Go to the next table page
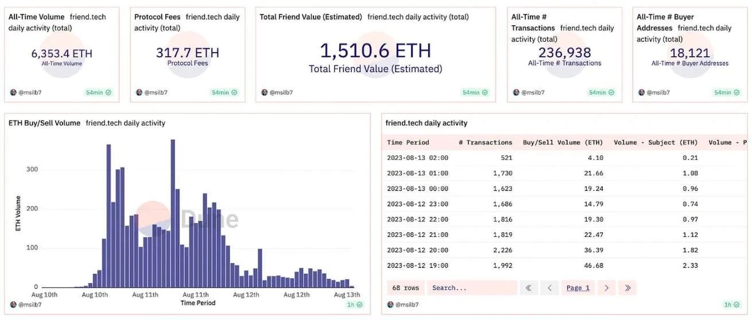This screenshot has width=752, height=320. [x=606, y=288]
